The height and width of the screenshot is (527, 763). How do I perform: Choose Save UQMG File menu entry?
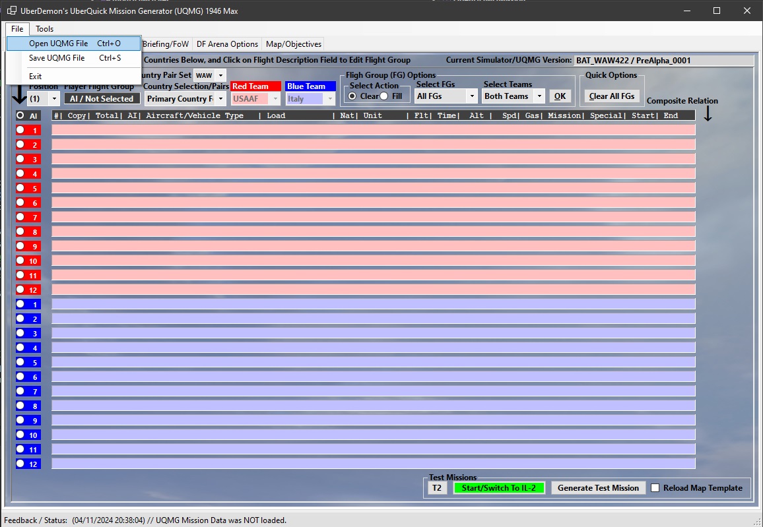click(x=73, y=58)
